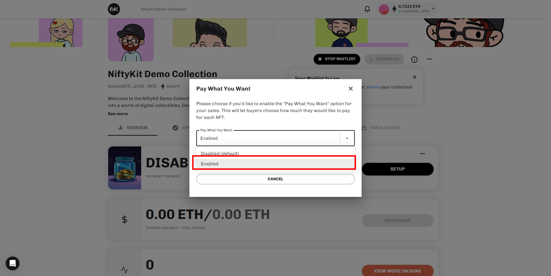The width and height of the screenshot is (551, 276).
Task: Open collection more options ellipsis
Action: (x=429, y=59)
